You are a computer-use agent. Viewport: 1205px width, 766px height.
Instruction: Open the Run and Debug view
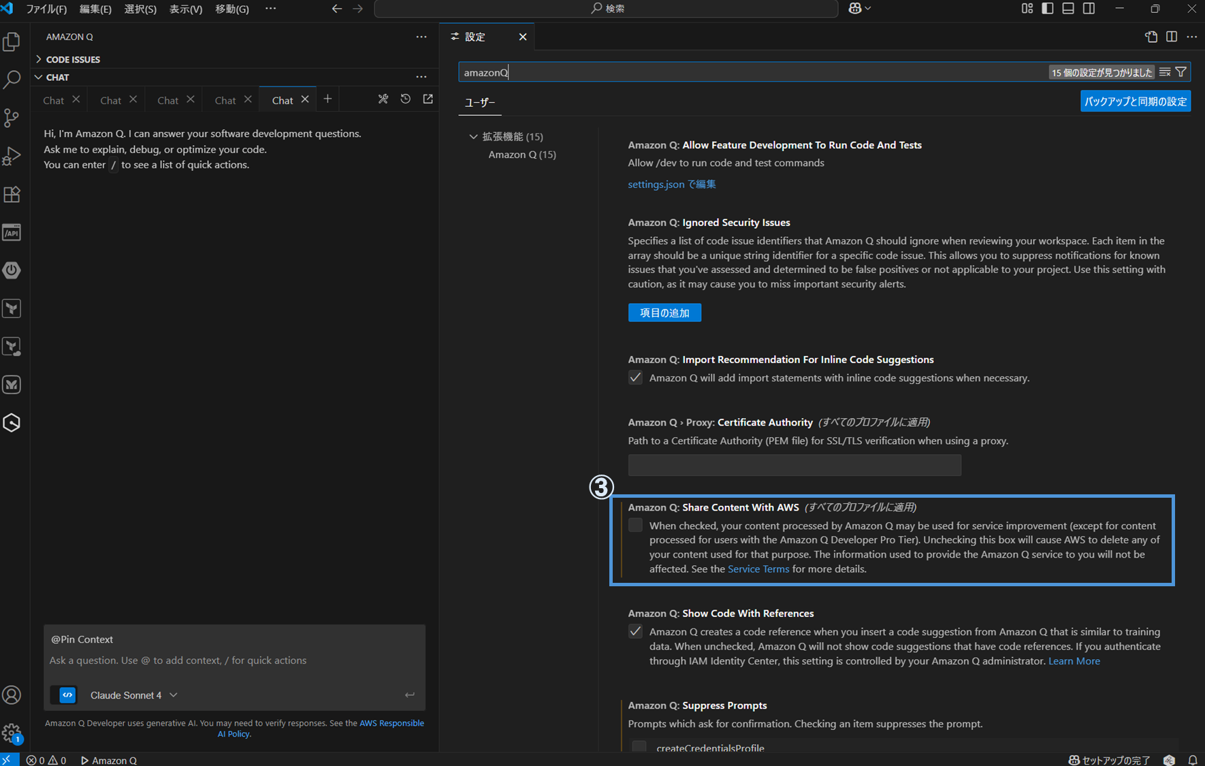12,156
